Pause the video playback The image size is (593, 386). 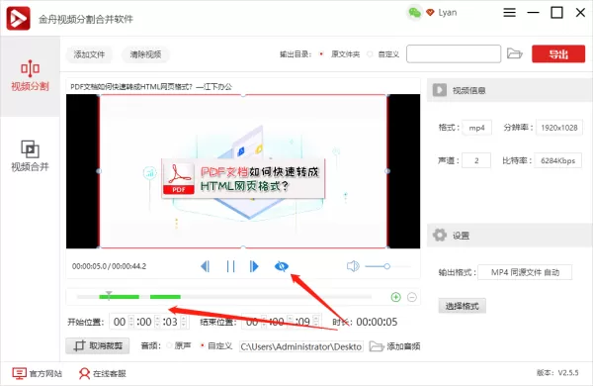point(230,266)
